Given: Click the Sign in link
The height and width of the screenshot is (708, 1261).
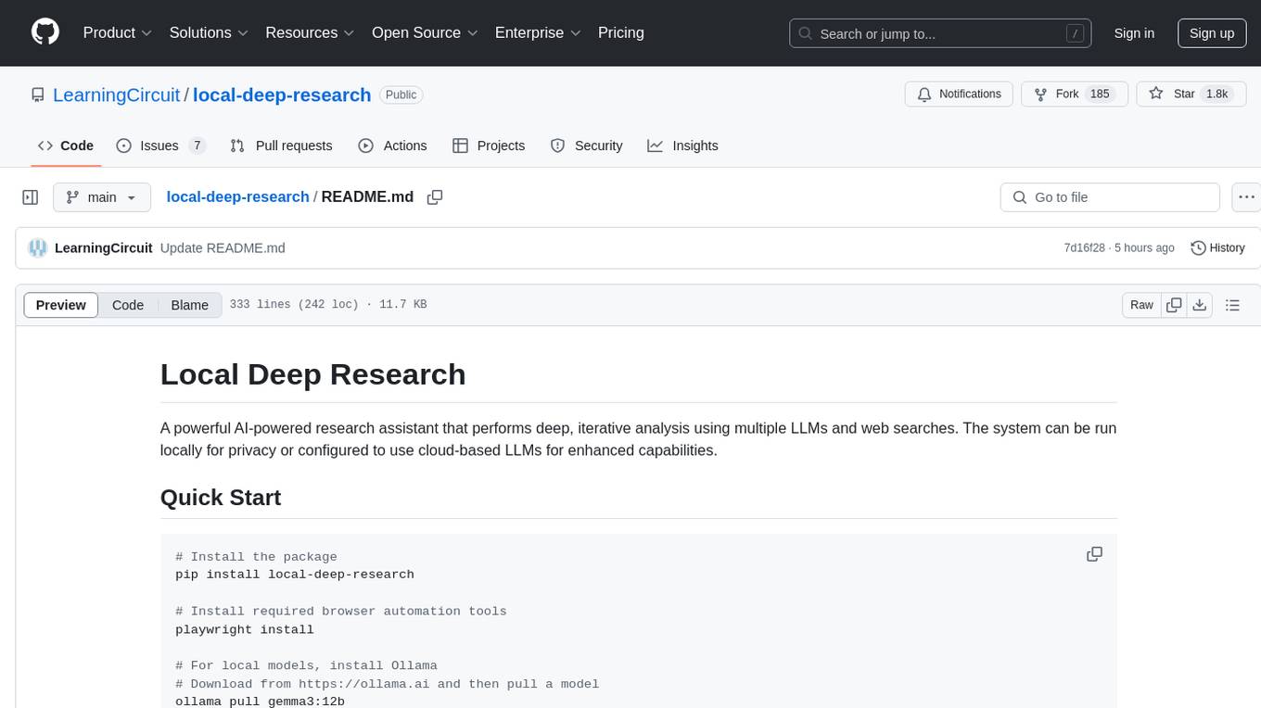Looking at the screenshot, I should [1134, 33].
